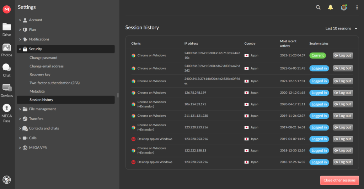Image resolution: width=364 pixels, height=189 pixels.
Task: Select Change password in Security
Action: coord(43,58)
